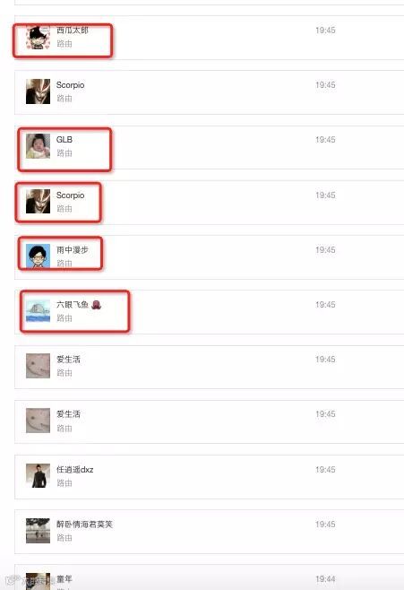Select 醉卧情海君莫笑 name
The image size is (404, 590).
point(84,525)
